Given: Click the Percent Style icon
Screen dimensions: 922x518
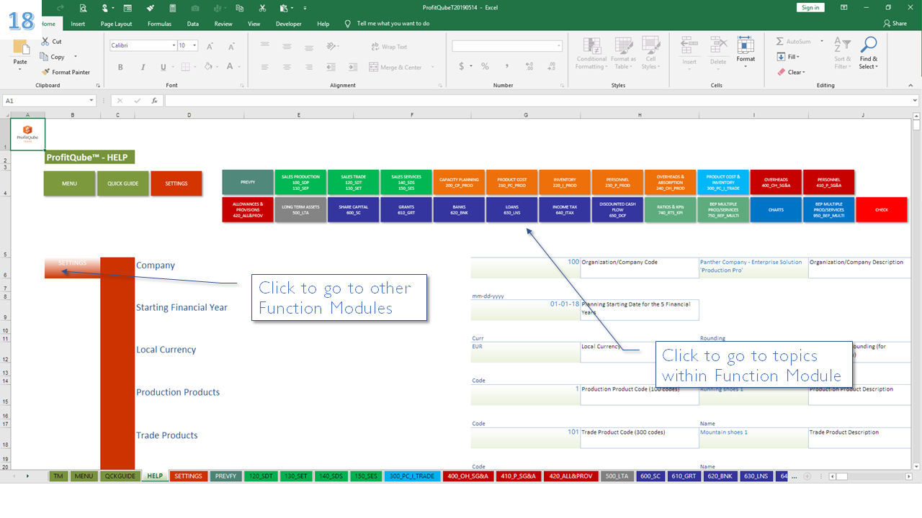Looking at the screenshot, I should click(x=485, y=66).
